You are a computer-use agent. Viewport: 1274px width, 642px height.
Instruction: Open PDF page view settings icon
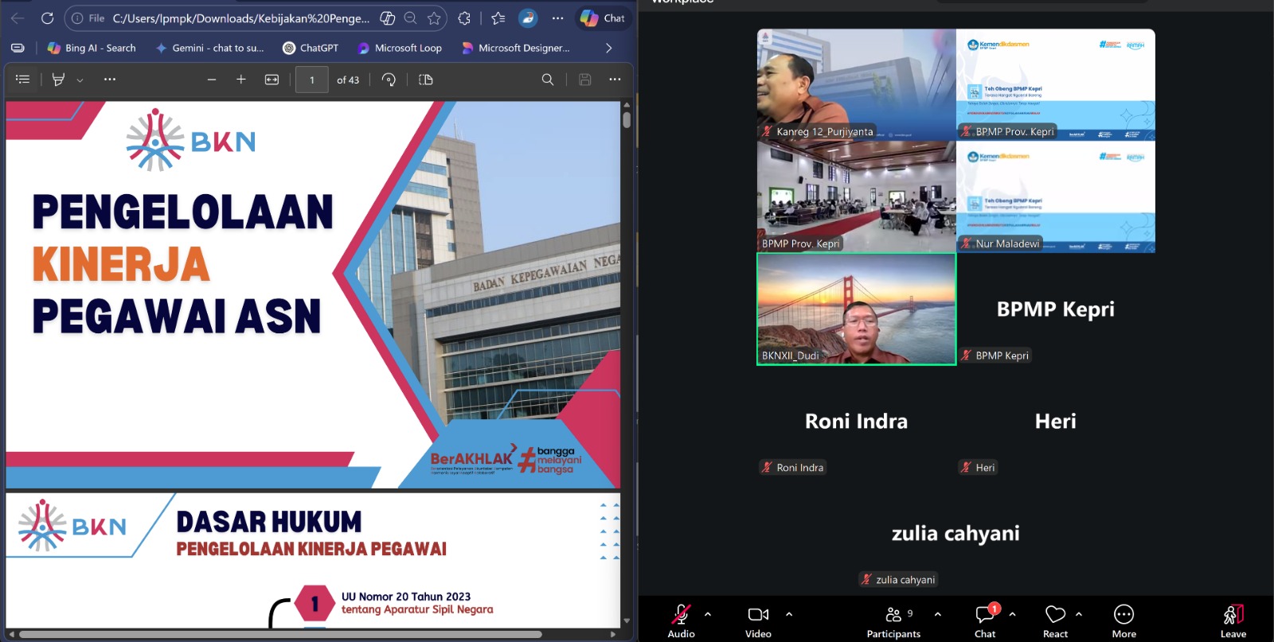[426, 80]
